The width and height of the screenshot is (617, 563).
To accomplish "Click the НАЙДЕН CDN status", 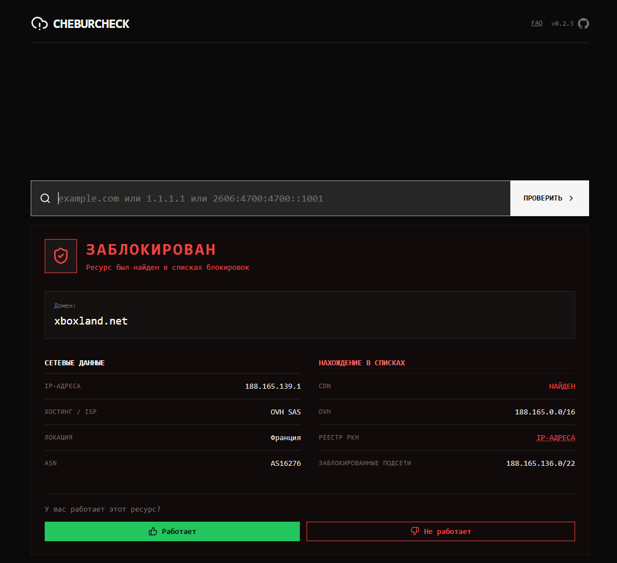I will pos(562,387).
